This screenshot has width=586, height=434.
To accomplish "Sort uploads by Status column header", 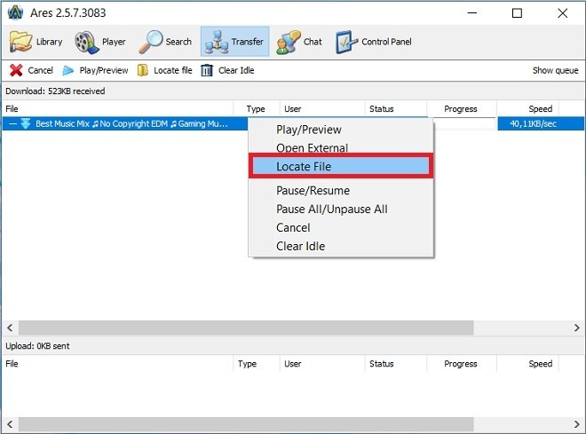I will click(x=396, y=363).
